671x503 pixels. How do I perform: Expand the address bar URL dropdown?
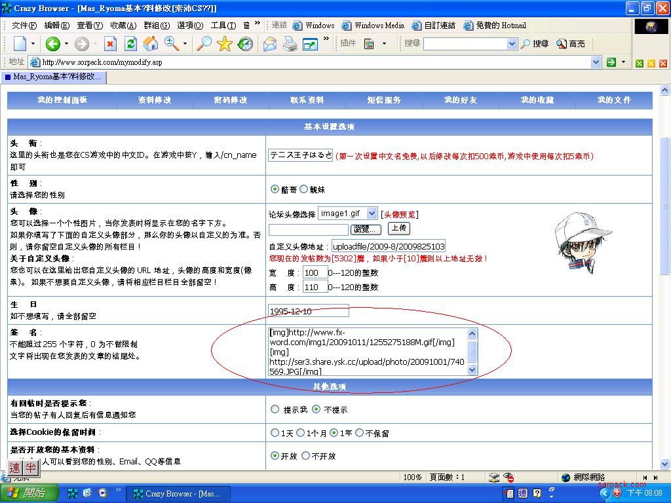tap(596, 62)
